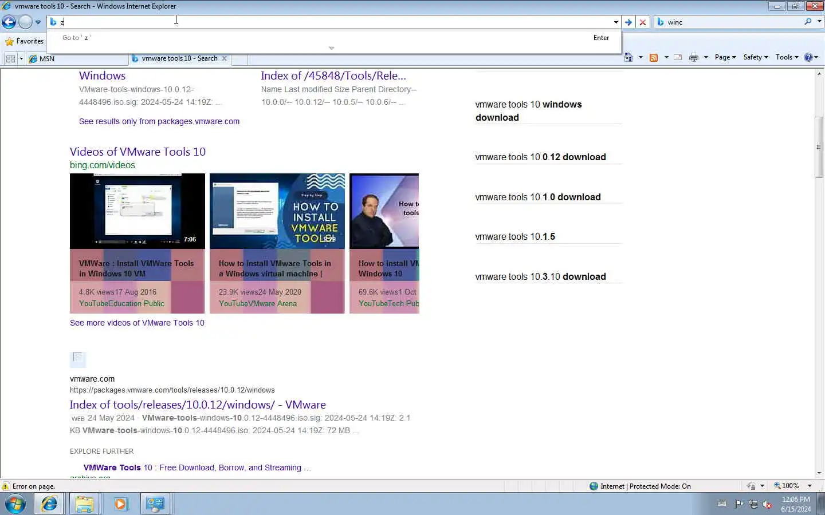Click the orange RSS Feeds icon

(x=654, y=57)
